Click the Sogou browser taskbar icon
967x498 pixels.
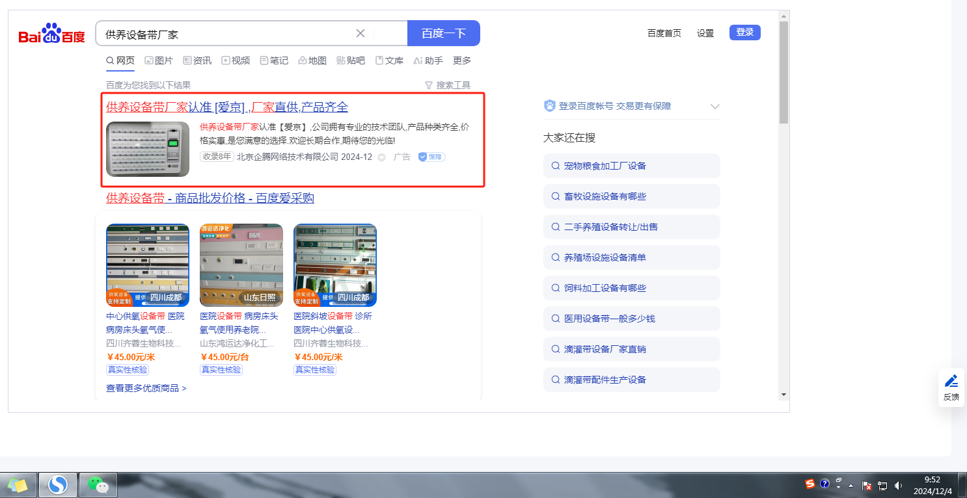(59, 484)
